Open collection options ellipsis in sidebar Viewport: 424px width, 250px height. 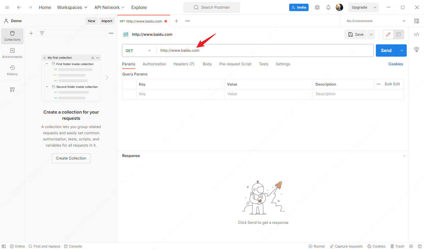coord(111,33)
